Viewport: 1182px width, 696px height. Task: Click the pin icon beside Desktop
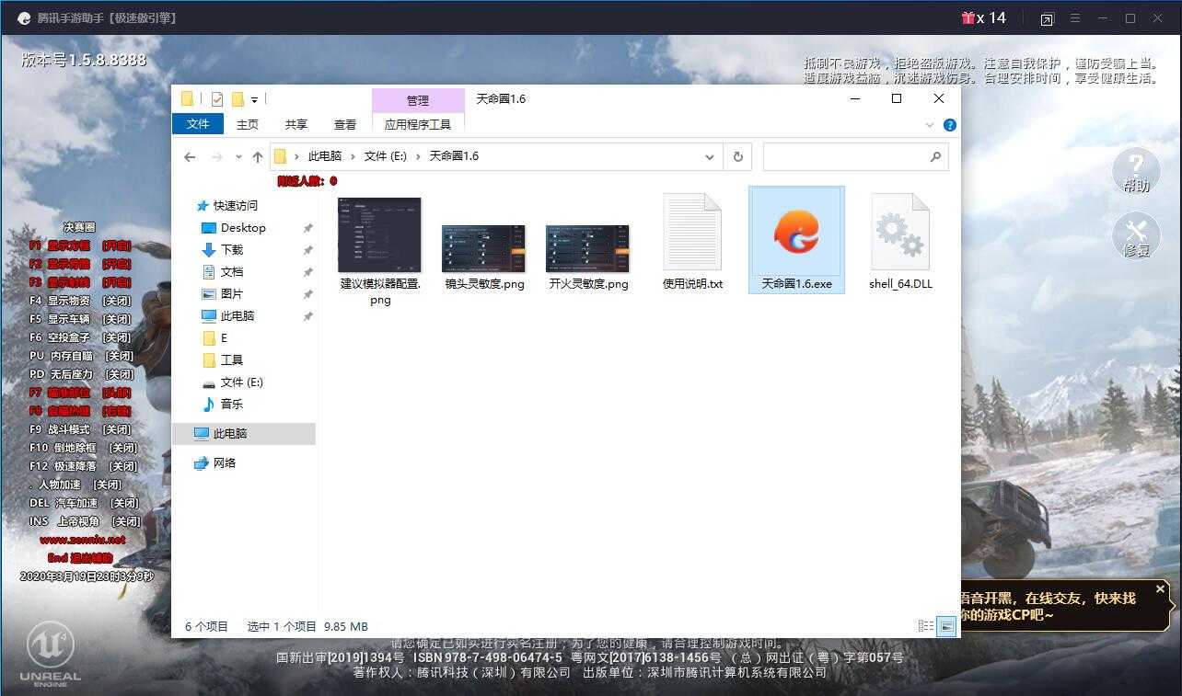tap(307, 228)
